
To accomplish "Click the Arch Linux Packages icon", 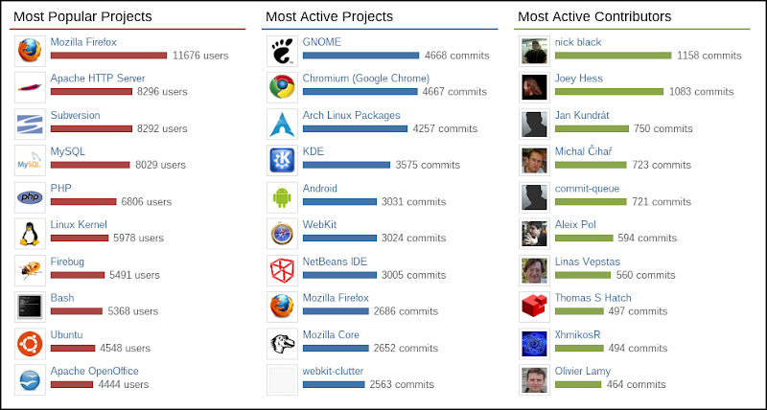I will [283, 123].
